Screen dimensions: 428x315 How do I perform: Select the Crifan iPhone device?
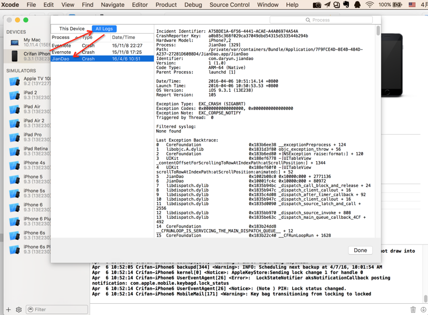point(27,56)
